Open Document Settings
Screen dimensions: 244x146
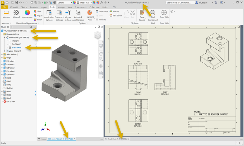tap(59, 16)
